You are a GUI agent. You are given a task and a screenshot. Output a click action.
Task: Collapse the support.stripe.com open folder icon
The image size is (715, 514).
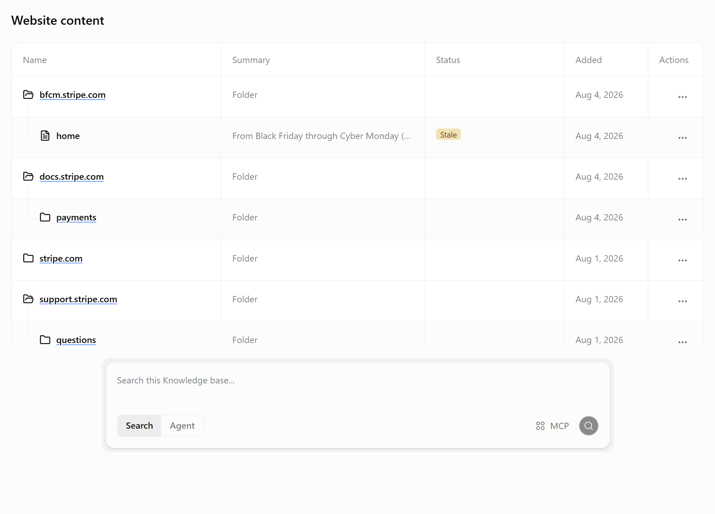(x=28, y=299)
